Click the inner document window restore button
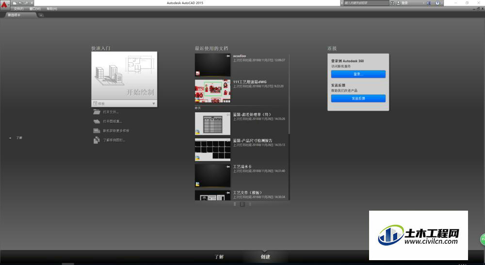485x265 pixels. tap(478, 9)
